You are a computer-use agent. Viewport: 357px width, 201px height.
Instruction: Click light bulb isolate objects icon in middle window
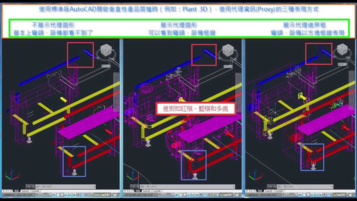click(229, 195)
